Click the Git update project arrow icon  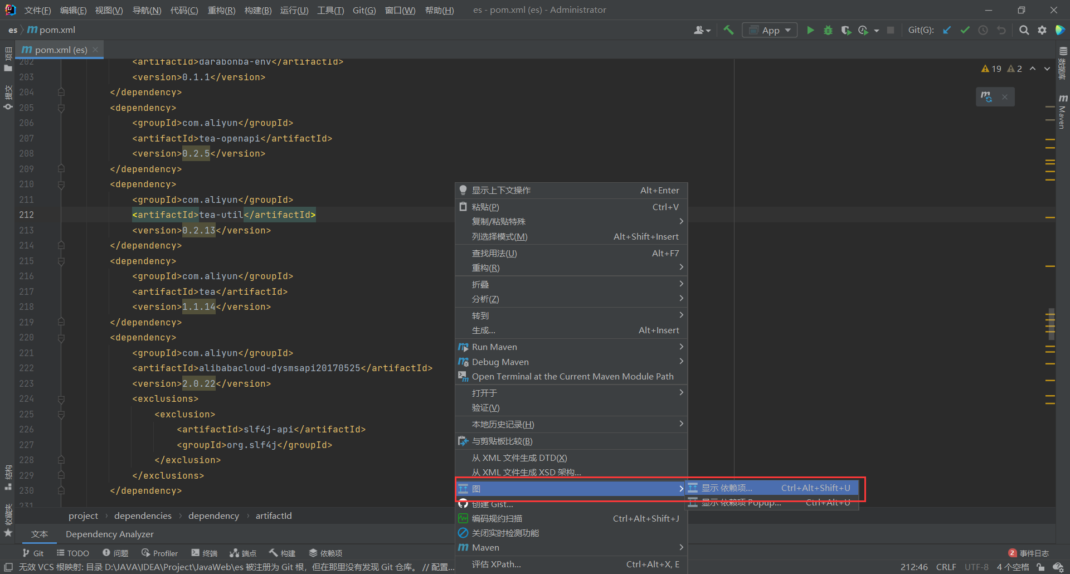coord(947,30)
